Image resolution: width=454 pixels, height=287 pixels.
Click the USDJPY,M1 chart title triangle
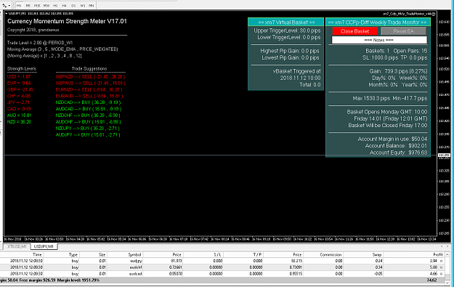tap(7, 13)
